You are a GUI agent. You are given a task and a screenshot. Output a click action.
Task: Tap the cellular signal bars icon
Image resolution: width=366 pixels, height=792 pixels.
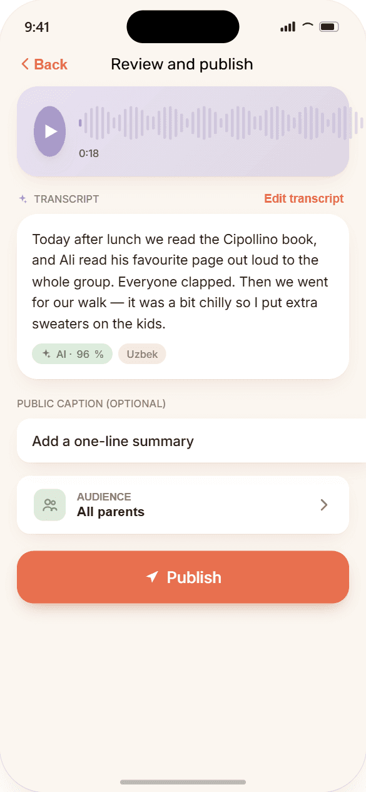[x=288, y=27]
